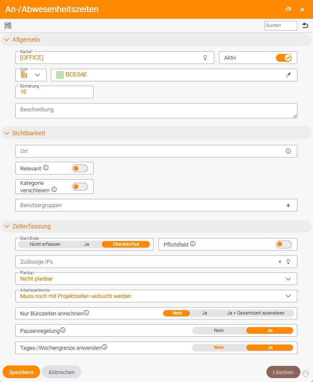
Task: Click the Zulässige IPs input field
Action: point(156,261)
